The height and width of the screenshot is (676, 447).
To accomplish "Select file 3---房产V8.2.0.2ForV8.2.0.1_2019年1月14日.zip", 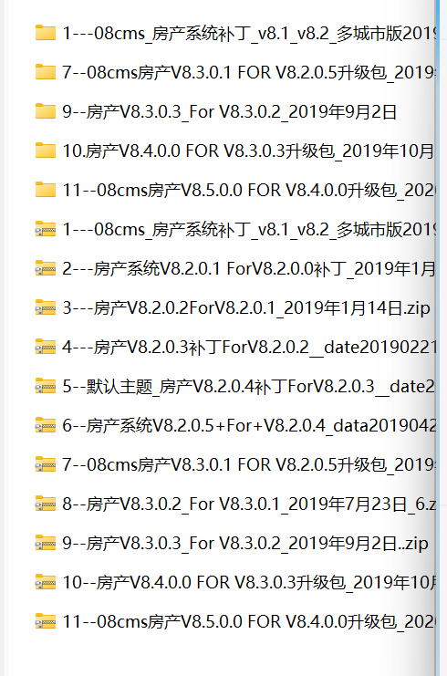I will [x=246, y=307].
